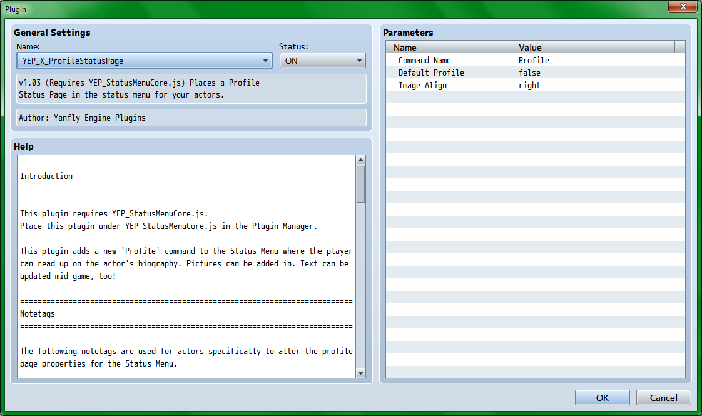Select the Command Name parameter row
The image size is (702, 416).
click(x=536, y=60)
